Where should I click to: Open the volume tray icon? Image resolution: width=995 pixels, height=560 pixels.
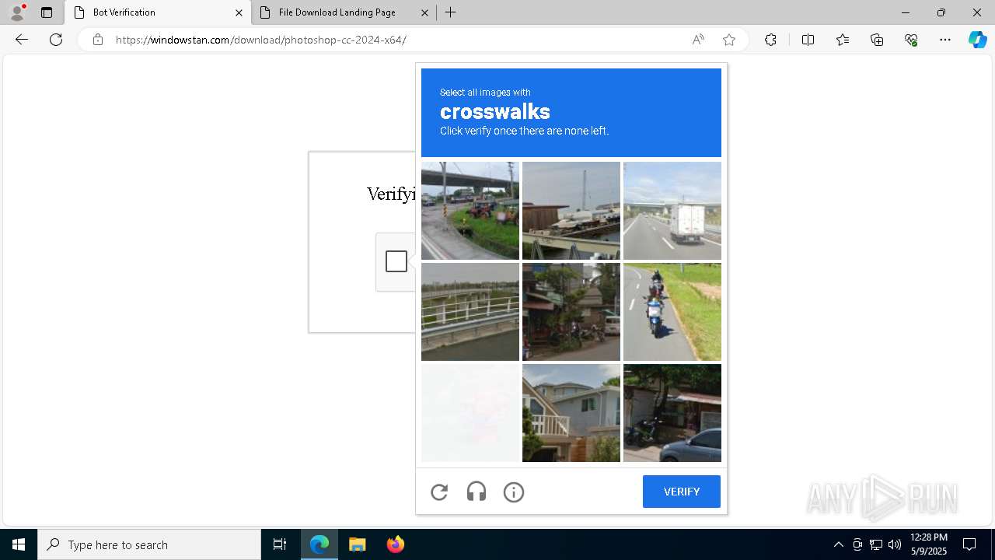(895, 544)
